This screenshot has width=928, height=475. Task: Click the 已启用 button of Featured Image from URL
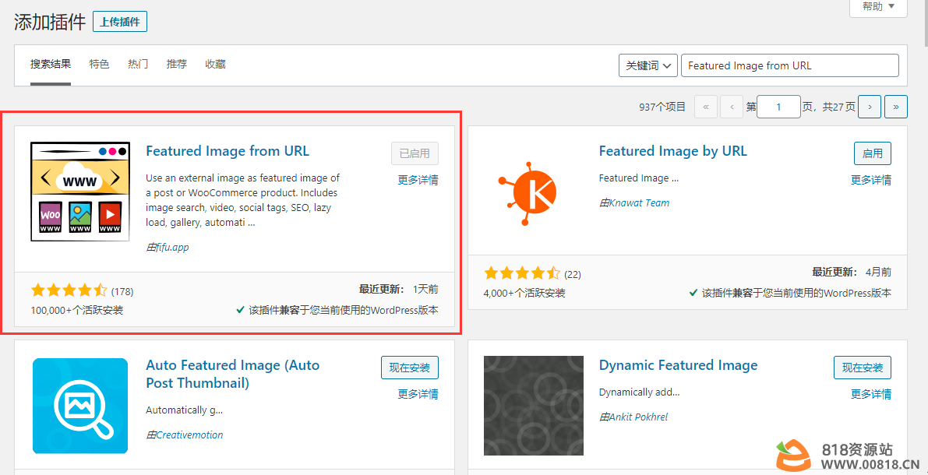pos(415,153)
